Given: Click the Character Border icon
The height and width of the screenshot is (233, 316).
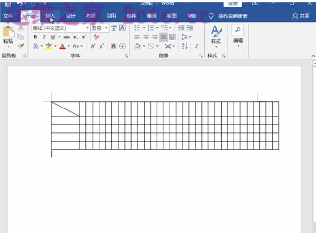Looking at the screenshot, I should 122,28.
